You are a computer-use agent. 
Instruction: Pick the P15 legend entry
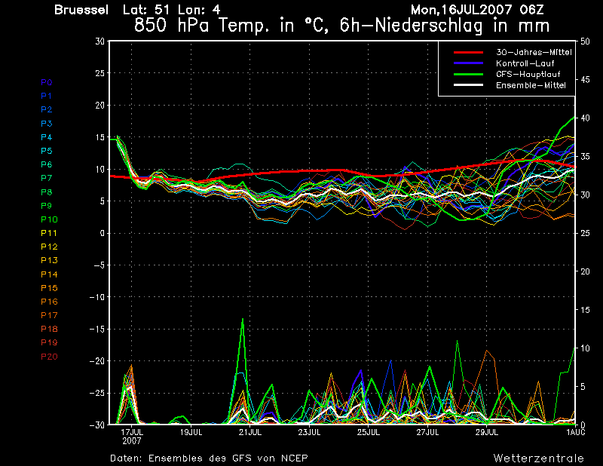click(49, 288)
